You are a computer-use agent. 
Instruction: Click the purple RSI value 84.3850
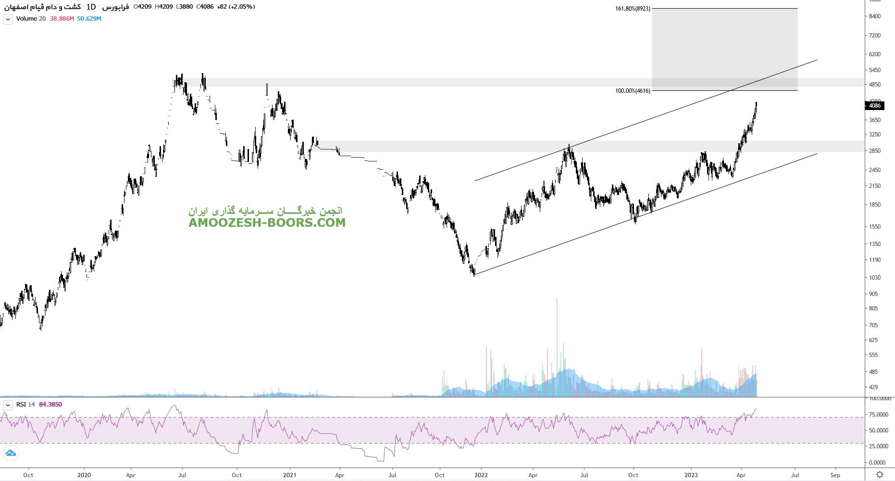point(50,405)
